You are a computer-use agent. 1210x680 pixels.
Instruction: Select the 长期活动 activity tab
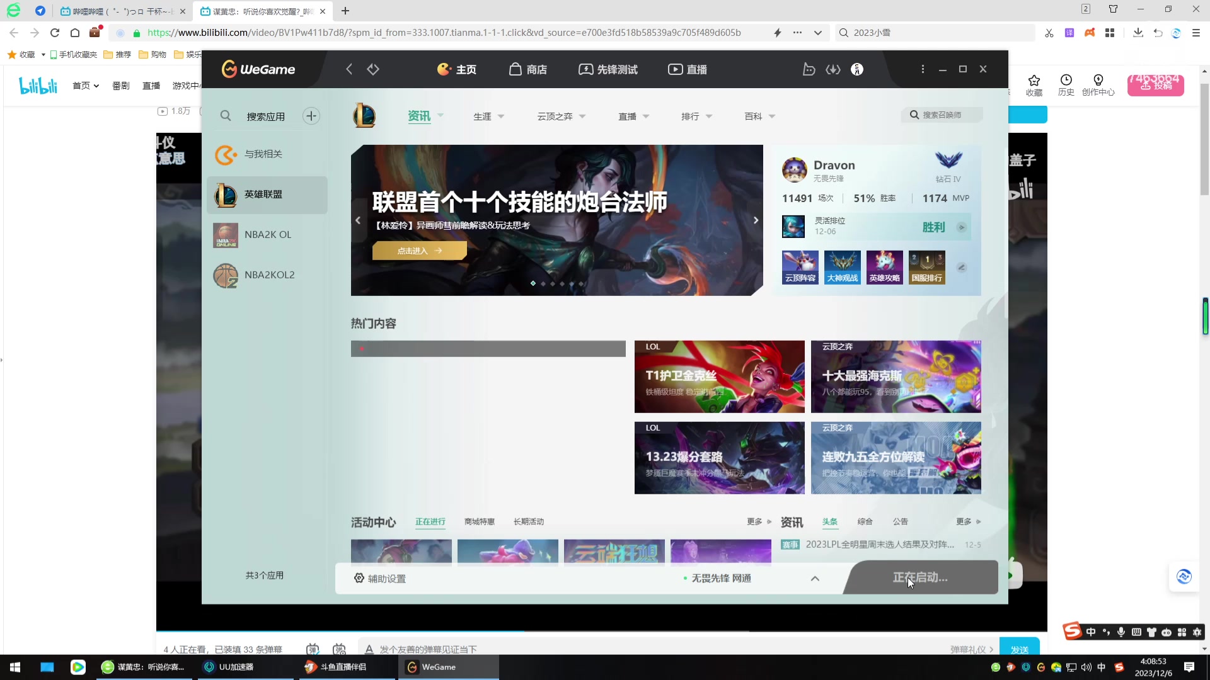pos(529,522)
